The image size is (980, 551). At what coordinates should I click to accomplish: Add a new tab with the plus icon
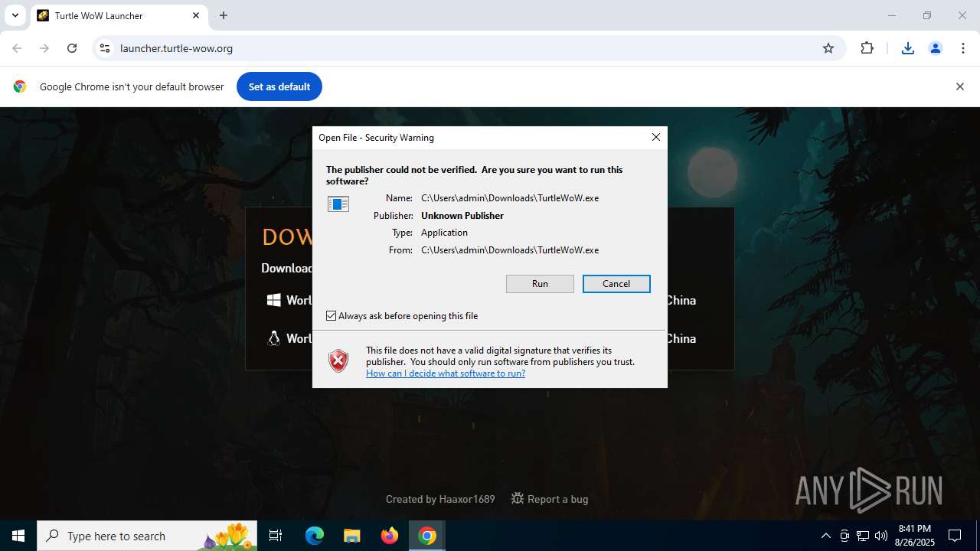point(224,15)
